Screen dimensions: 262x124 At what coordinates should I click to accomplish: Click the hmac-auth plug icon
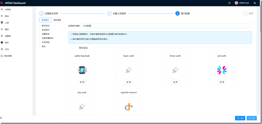coord(175,70)
